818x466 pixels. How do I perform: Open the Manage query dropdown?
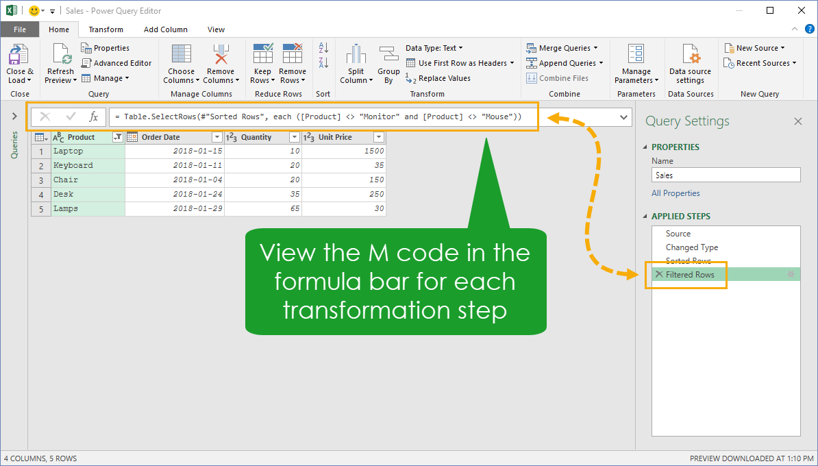point(106,78)
